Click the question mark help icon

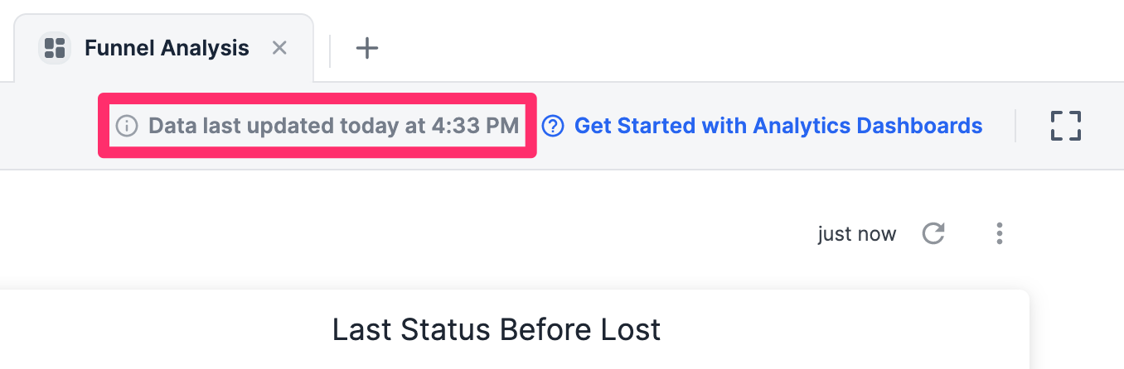coord(554,127)
